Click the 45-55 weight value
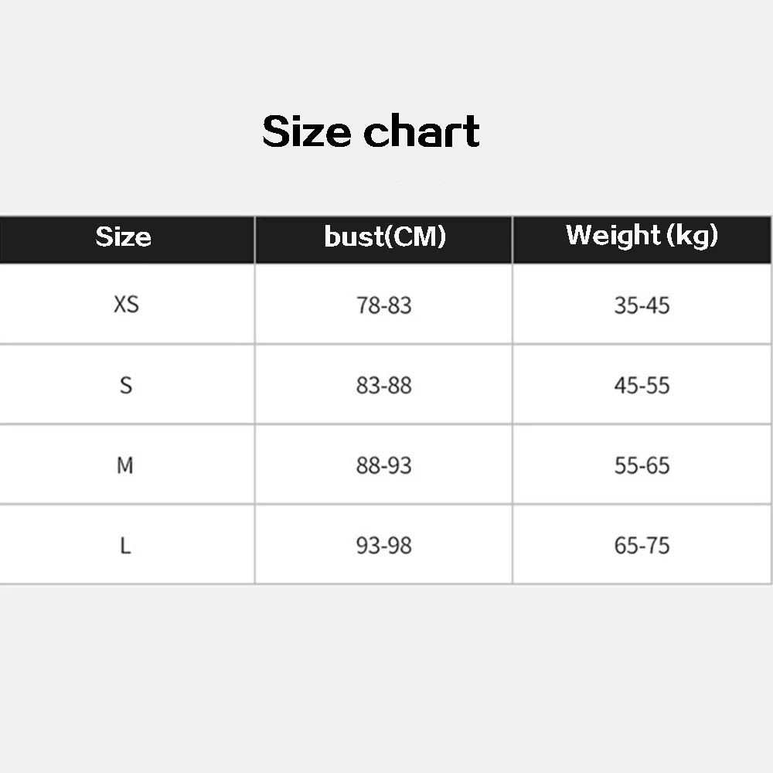 (642, 386)
